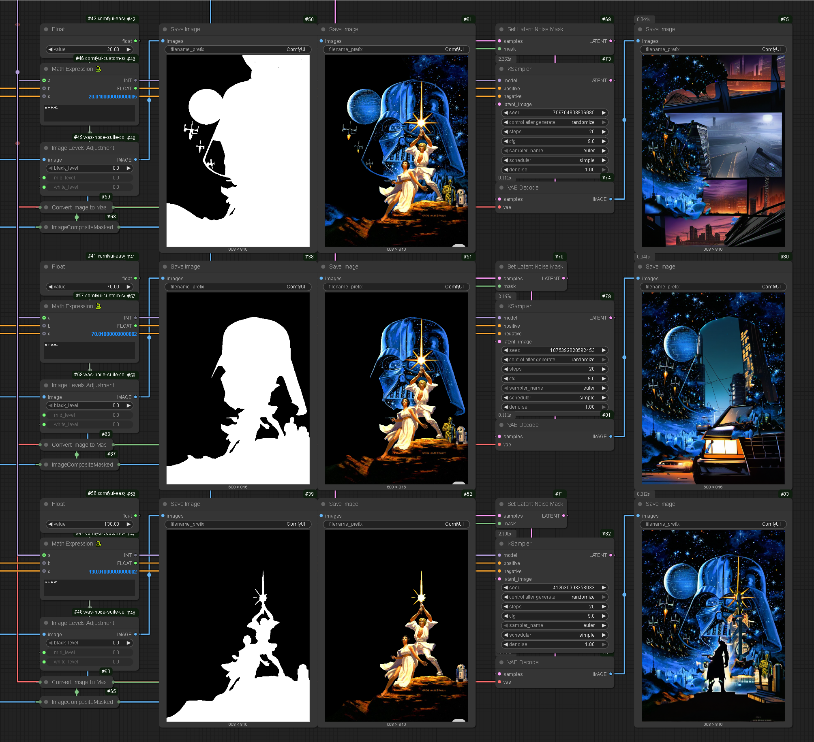The image size is (814, 742).
Task: Click node ID badge #75
Action: tap(785, 19)
